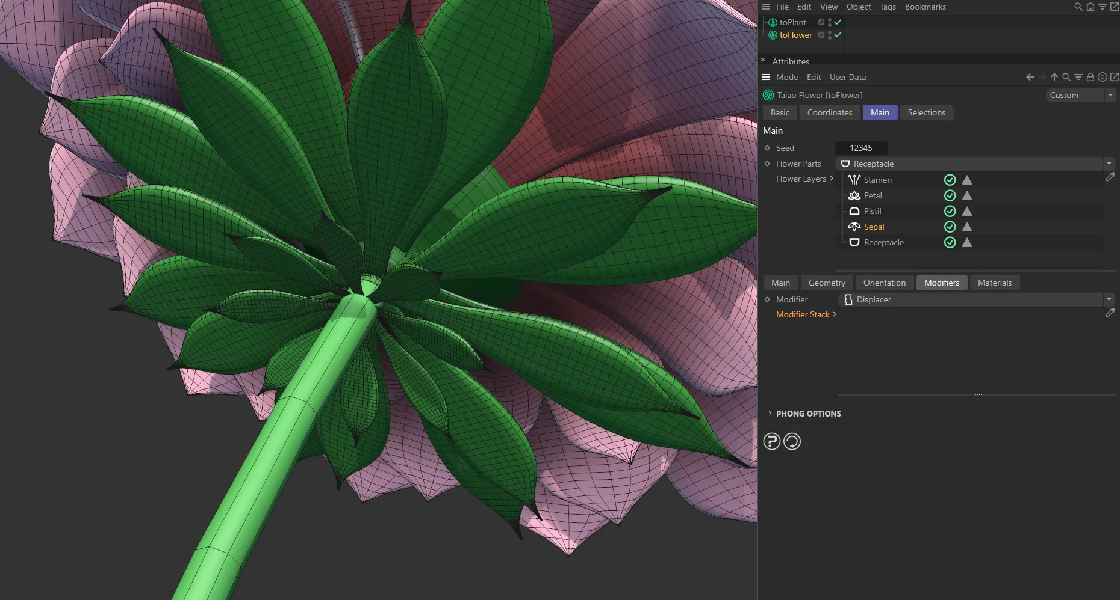Toggle the green enable checkmark for Receptacle

pos(950,242)
